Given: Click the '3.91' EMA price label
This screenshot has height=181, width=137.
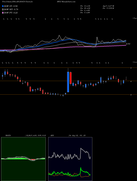Looking at the screenshot, I should click(128, 44).
